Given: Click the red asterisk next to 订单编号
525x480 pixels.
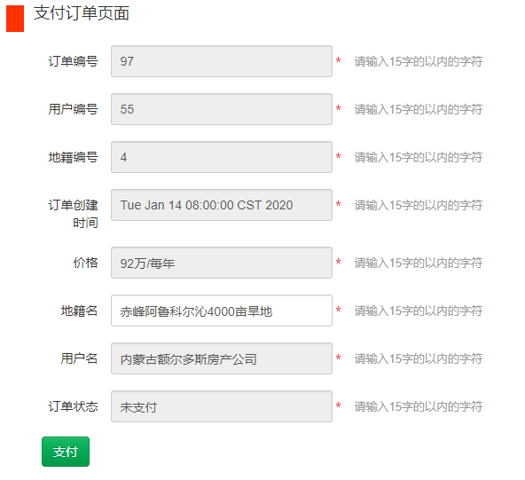Looking at the screenshot, I should pos(338,60).
